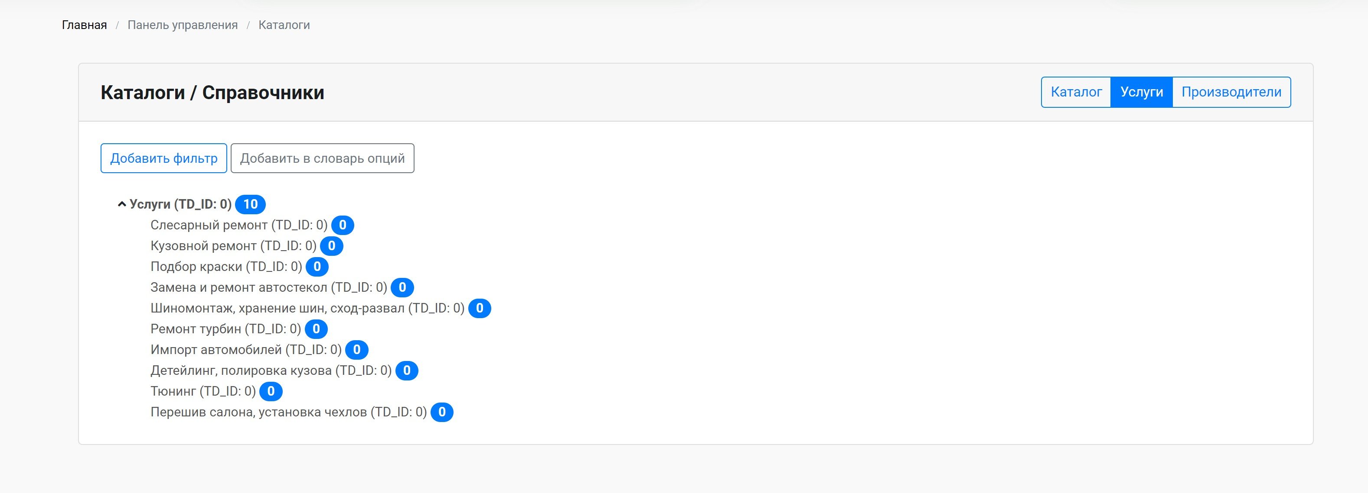Open Панель управления breadcrumb

point(183,25)
